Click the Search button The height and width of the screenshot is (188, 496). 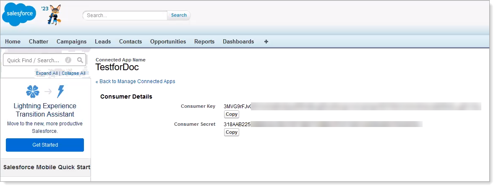click(x=179, y=15)
